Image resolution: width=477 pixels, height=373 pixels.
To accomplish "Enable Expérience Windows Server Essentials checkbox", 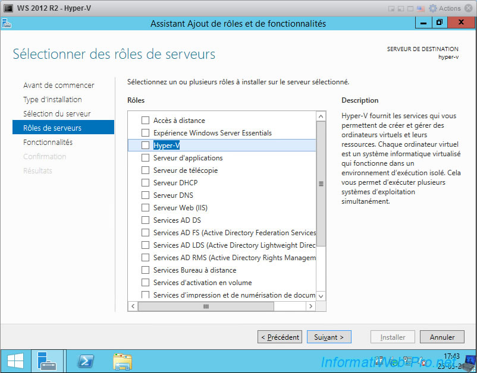I will click(x=145, y=132).
